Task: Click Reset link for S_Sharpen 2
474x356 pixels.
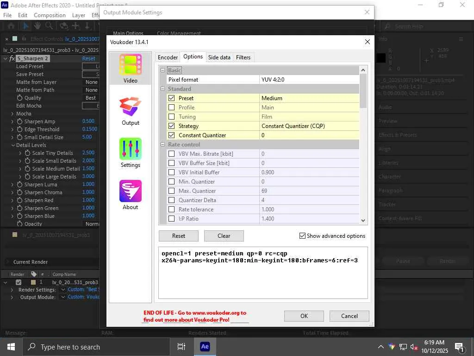Action: (88, 58)
